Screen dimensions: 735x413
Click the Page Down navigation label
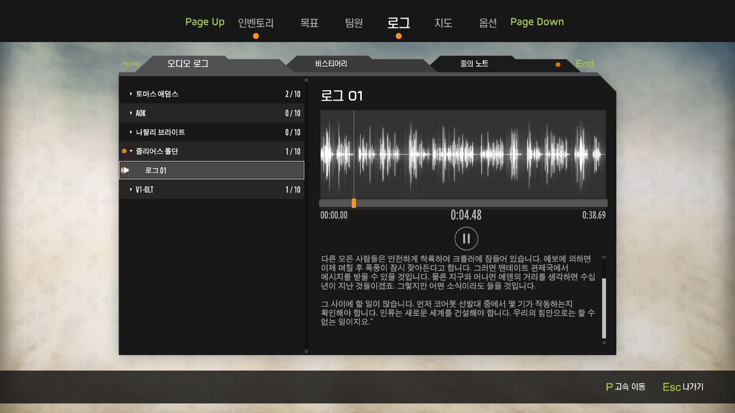click(537, 22)
